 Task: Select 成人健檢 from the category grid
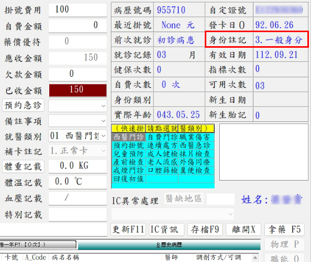(162, 154)
